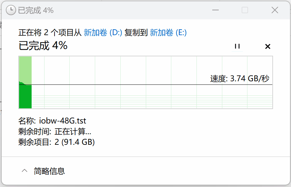
Task: Collapse details using the chevron arrow
Action: 25,171
